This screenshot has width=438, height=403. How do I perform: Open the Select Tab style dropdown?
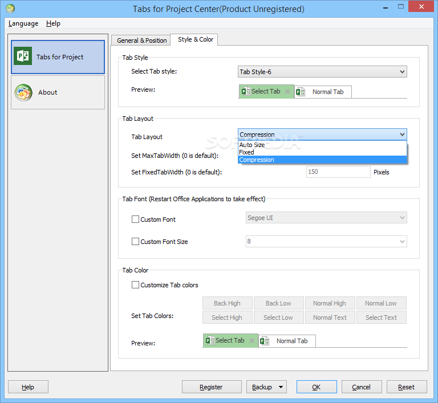322,72
